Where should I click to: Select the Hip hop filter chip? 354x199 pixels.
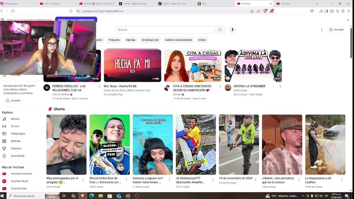131,40
